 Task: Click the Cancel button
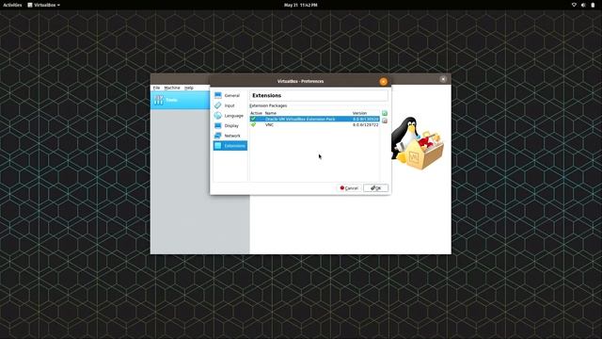[349, 188]
